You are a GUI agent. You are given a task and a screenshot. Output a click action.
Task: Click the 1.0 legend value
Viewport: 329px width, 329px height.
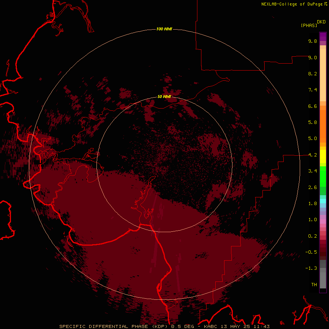coord(313,220)
